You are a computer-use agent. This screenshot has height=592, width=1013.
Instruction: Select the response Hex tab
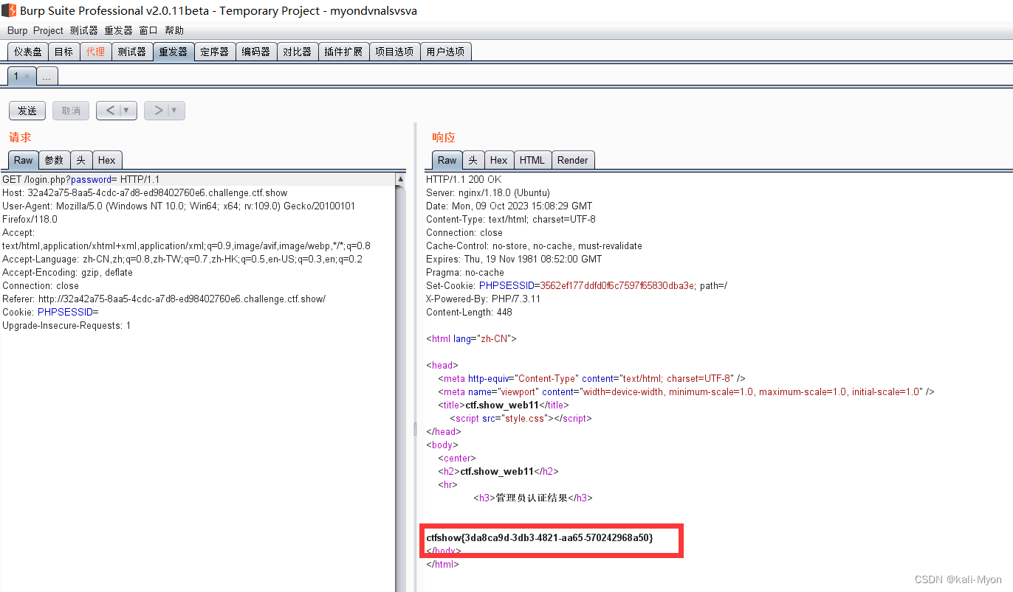pyautogui.click(x=499, y=160)
